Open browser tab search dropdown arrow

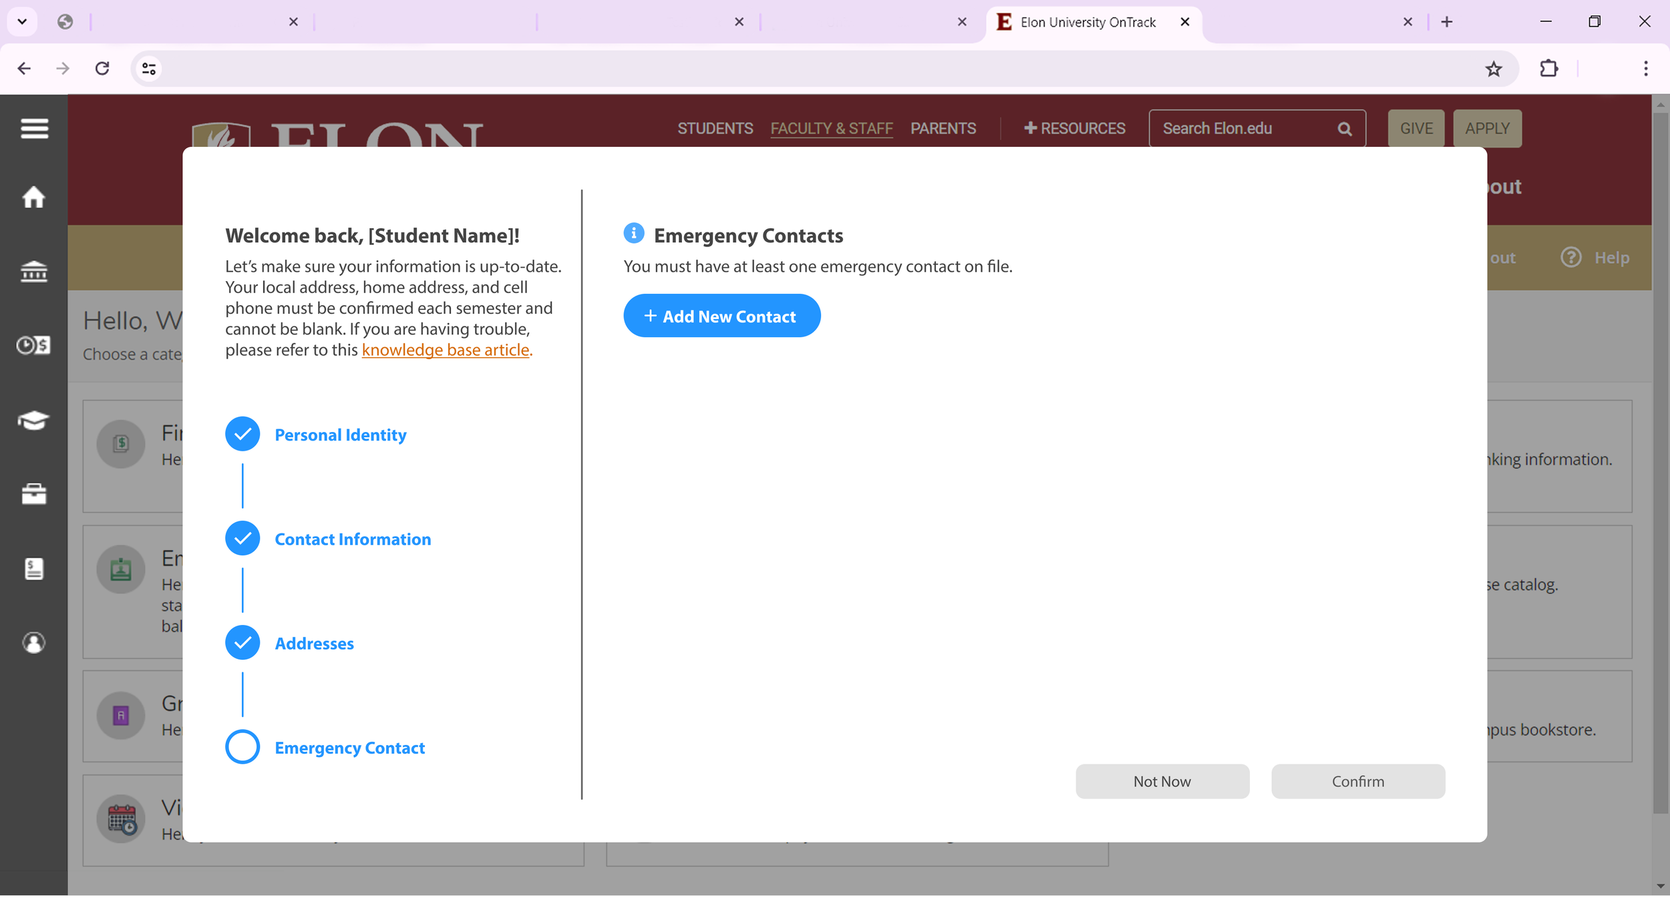[x=22, y=21]
